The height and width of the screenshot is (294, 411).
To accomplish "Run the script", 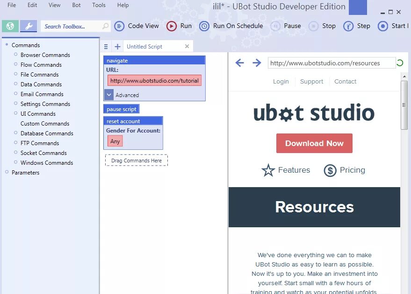I will (x=179, y=26).
